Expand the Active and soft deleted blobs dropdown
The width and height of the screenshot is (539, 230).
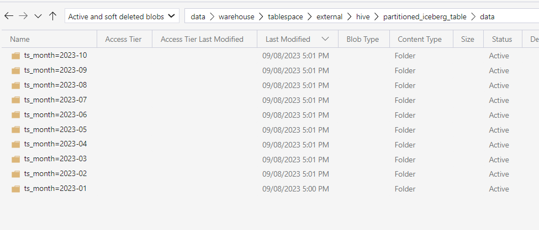(122, 16)
